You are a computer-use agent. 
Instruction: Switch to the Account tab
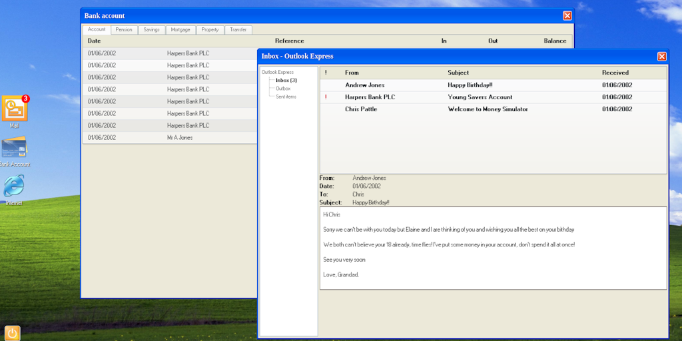(x=97, y=29)
